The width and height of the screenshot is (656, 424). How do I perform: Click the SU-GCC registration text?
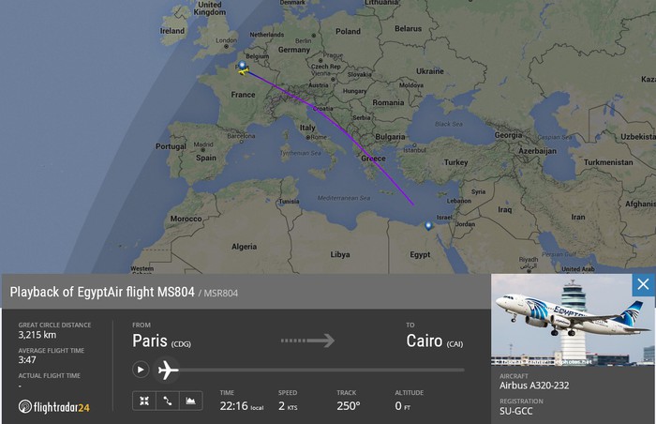point(515,412)
